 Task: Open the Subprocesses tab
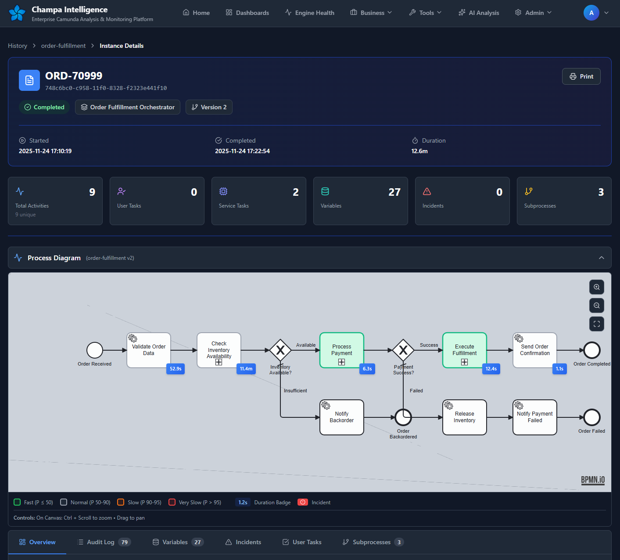tap(372, 542)
